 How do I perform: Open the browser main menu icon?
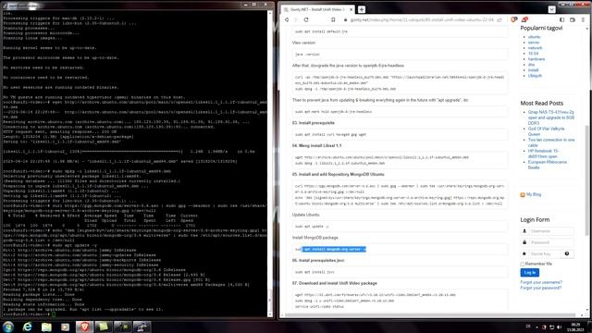click(x=583, y=19)
